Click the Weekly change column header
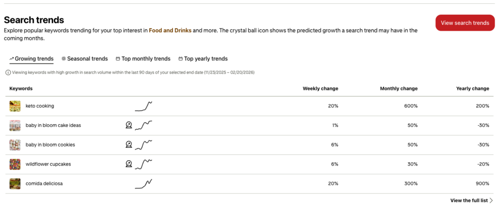The width and height of the screenshot is (501, 211). [320, 88]
